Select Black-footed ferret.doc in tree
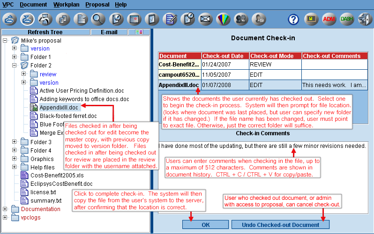The width and height of the screenshot is (374, 234). [x=68, y=116]
